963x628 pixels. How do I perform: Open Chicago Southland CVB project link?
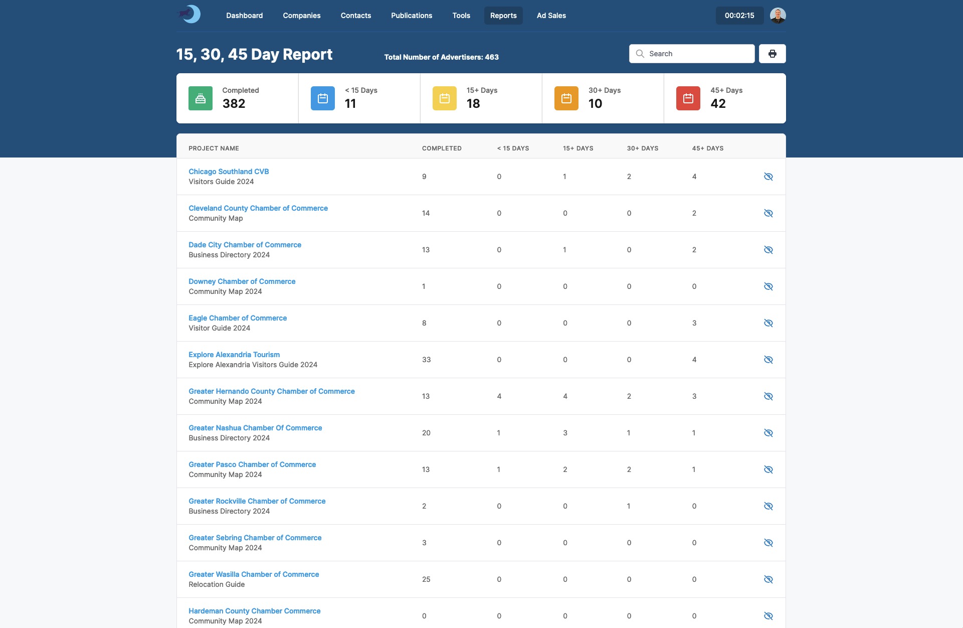tap(229, 172)
